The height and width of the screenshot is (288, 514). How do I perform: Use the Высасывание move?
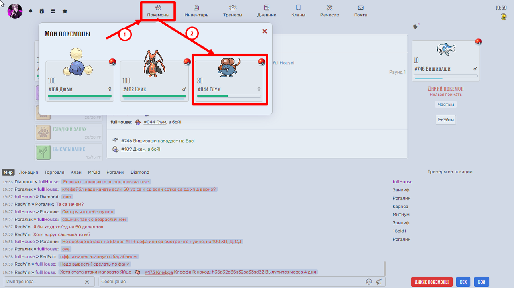click(68, 152)
